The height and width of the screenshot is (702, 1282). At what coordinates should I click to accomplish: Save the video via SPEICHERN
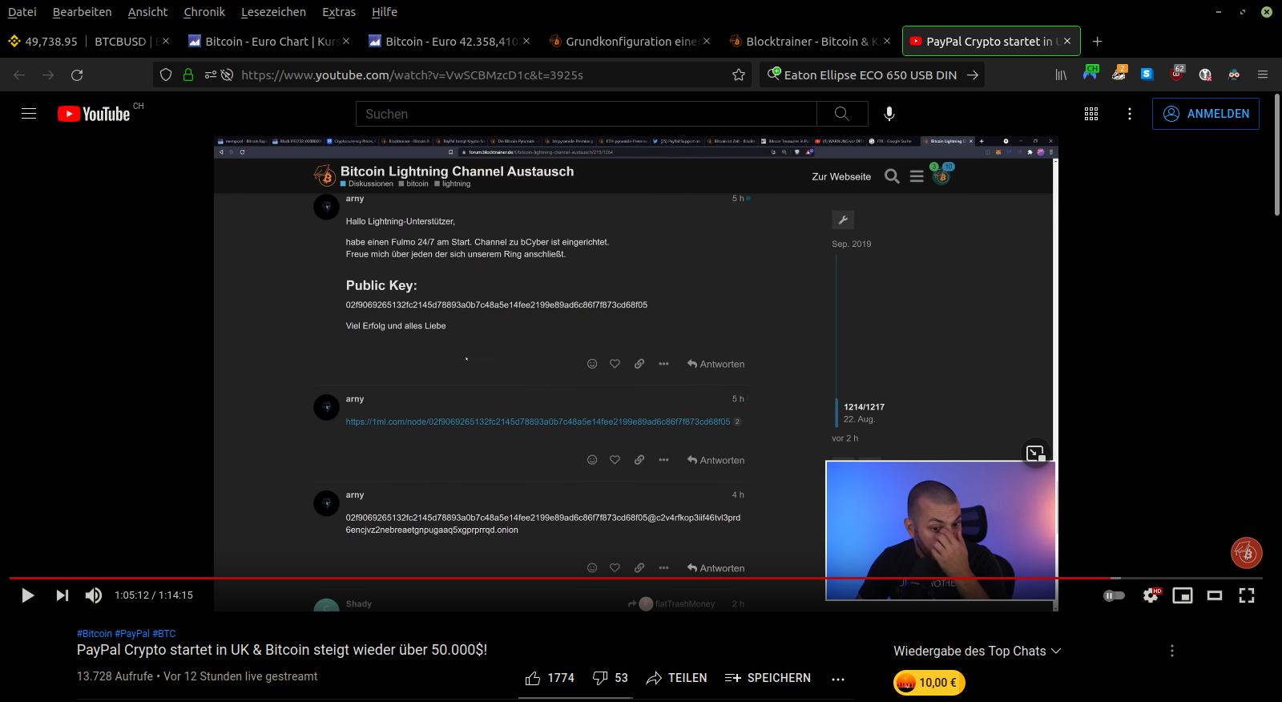click(x=768, y=678)
